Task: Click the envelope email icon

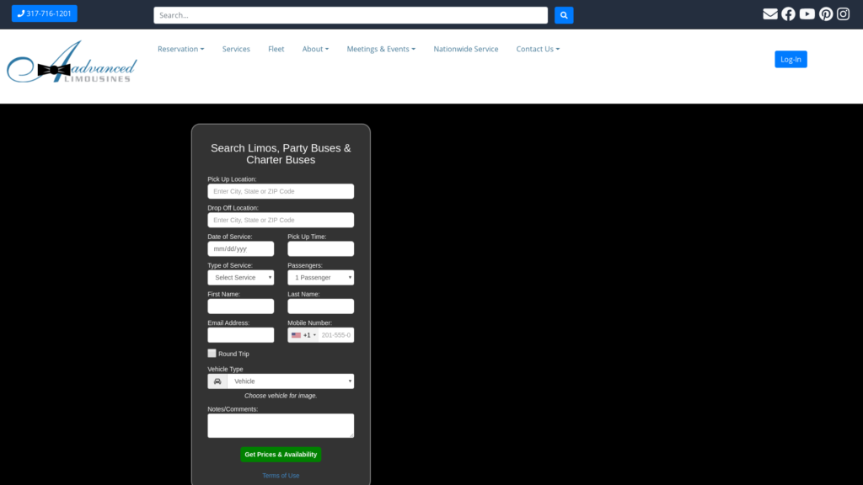Action: (x=769, y=14)
